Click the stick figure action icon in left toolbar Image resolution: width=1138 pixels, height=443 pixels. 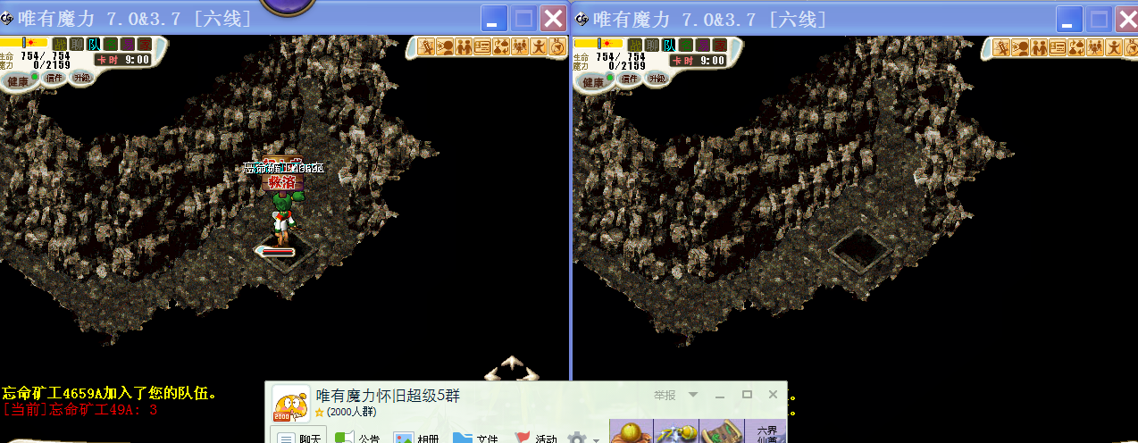coord(539,46)
